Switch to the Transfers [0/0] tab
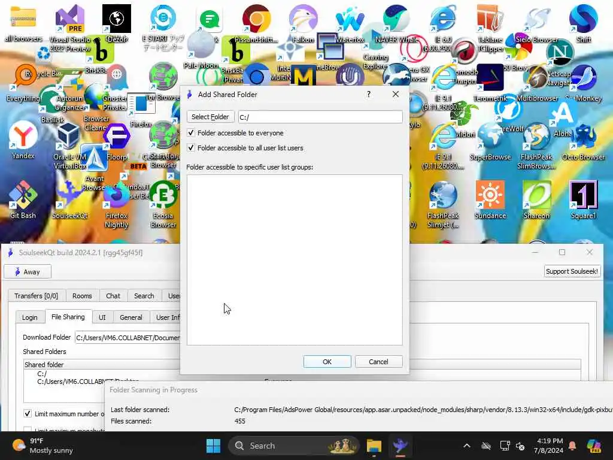Image resolution: width=613 pixels, height=460 pixels. [x=36, y=296]
